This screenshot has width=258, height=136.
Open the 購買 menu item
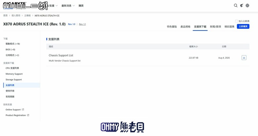pyautogui.click(x=81, y=6)
